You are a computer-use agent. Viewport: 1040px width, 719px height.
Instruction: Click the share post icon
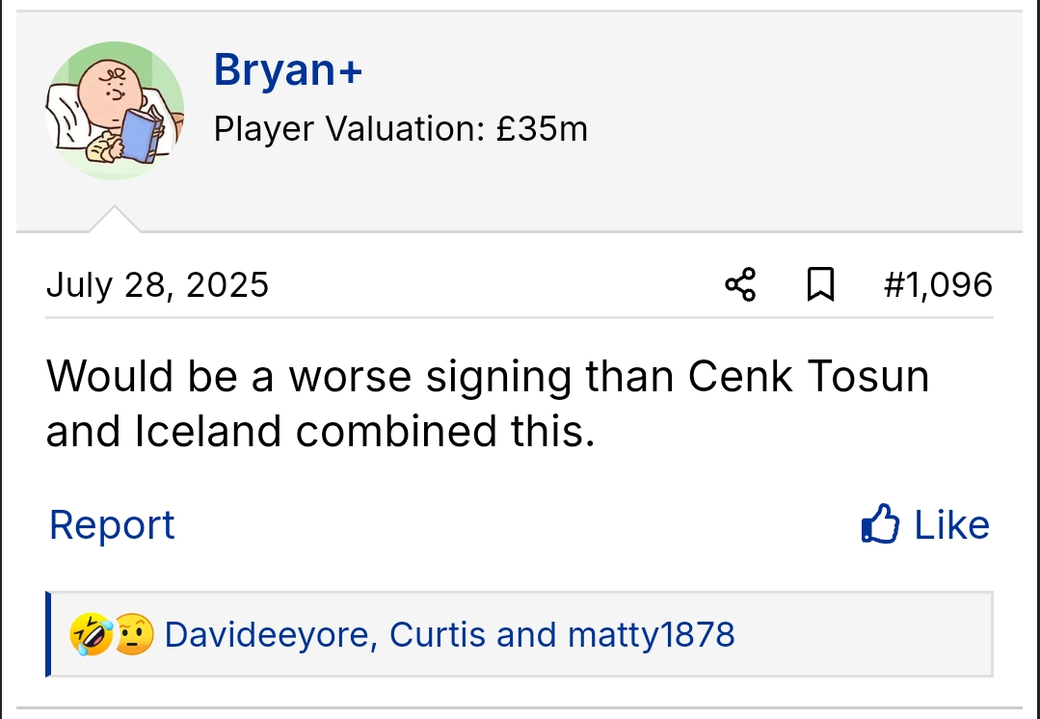tap(740, 285)
